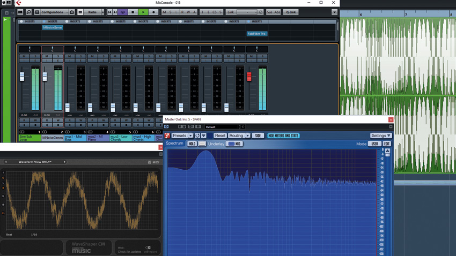456x256 pixels.
Task: Click the EDIT mode button in SPAN
Action: (387, 144)
